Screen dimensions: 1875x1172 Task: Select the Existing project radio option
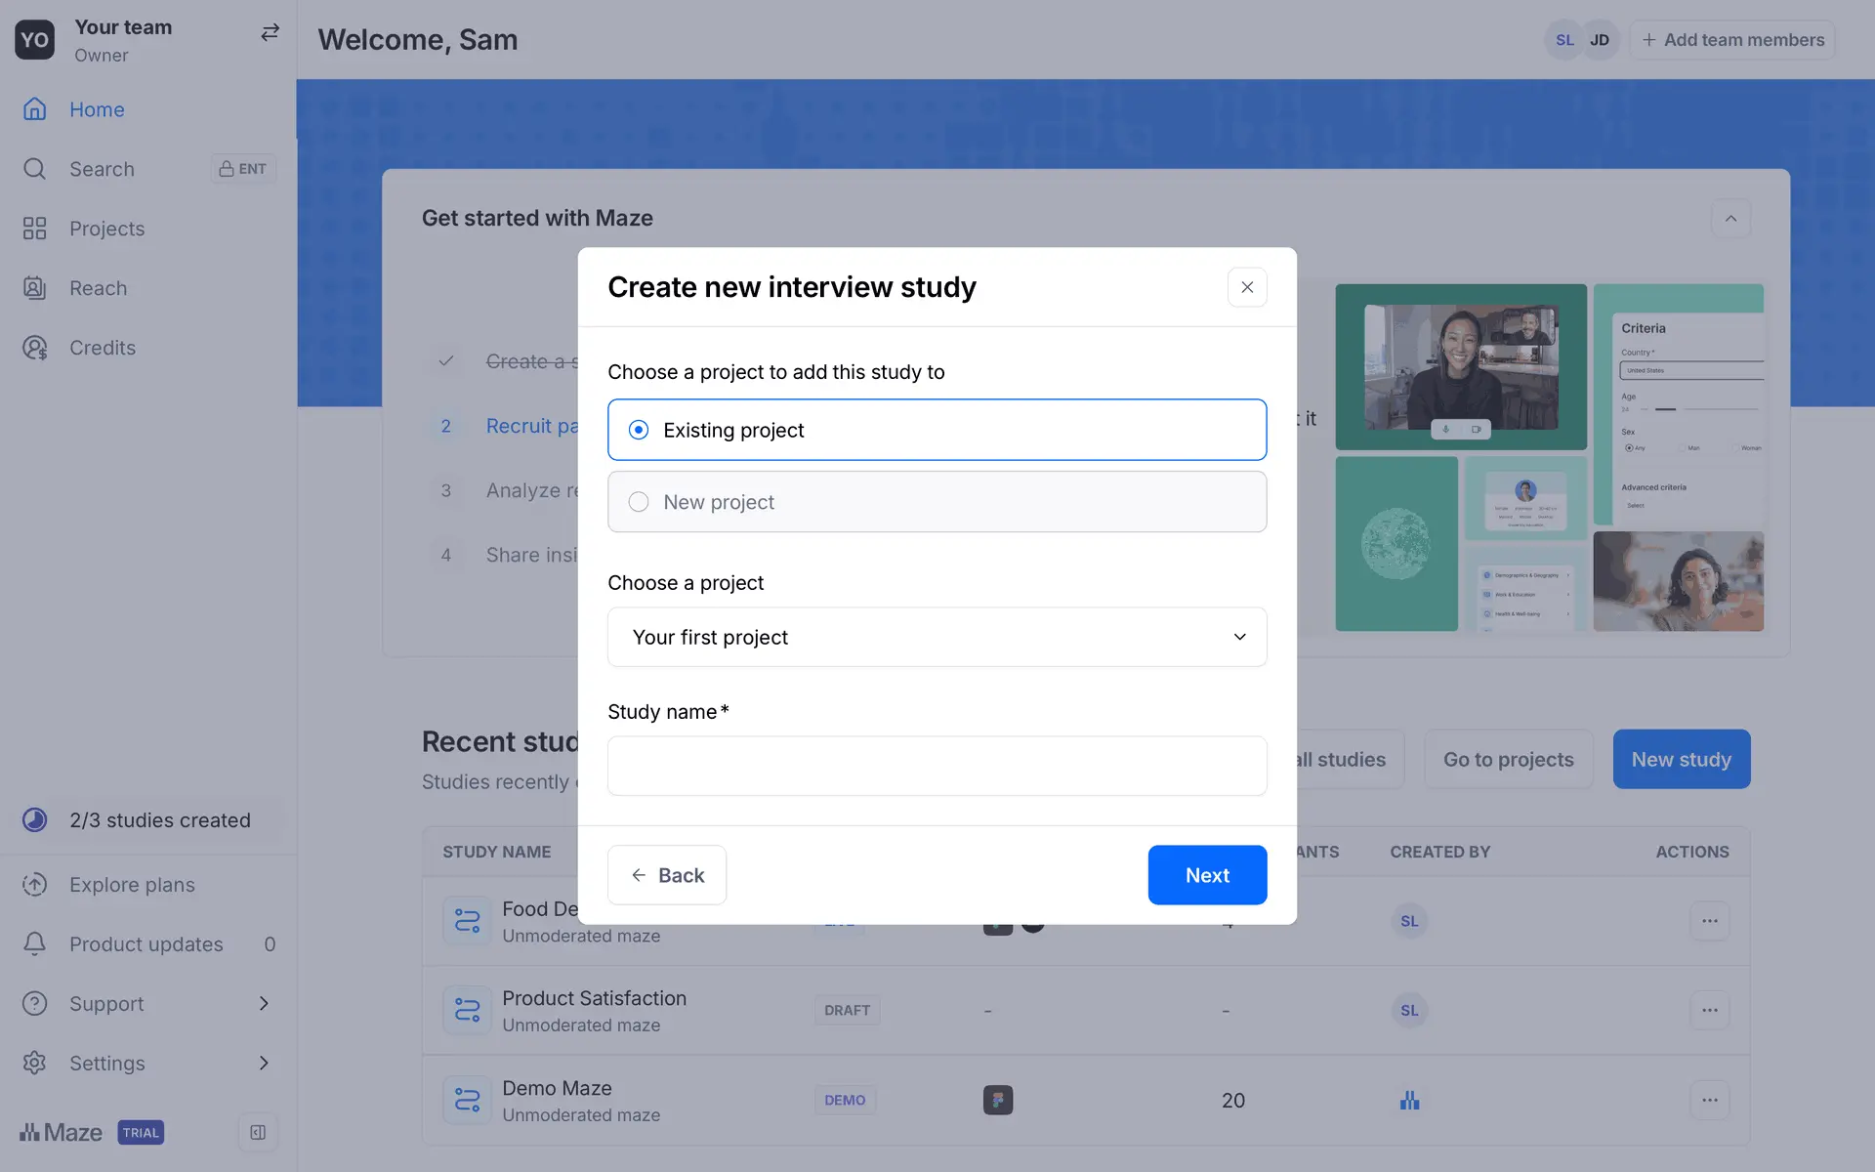(639, 430)
